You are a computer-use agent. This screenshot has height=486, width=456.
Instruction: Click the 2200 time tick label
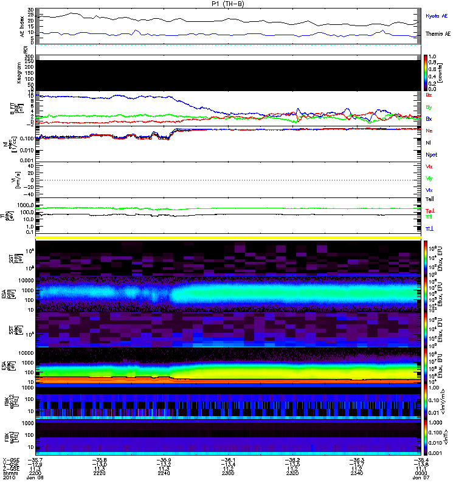tap(35, 473)
